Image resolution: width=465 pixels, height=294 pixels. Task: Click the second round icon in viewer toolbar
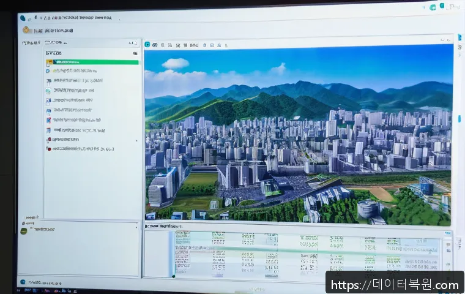coord(155,45)
